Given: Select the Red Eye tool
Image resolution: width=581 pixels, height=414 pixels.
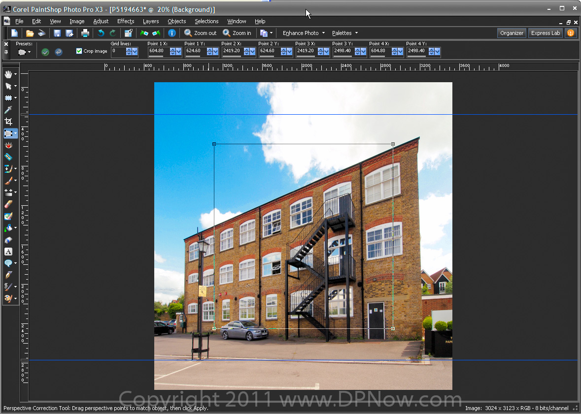Looking at the screenshot, I should pos(8,145).
